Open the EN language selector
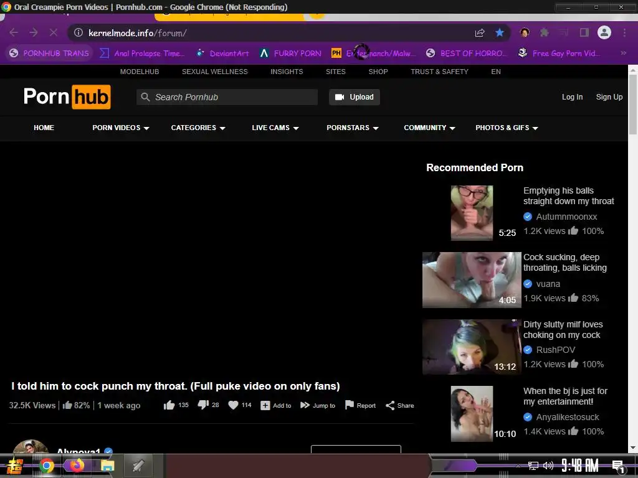This screenshot has height=478, width=638. click(x=495, y=72)
